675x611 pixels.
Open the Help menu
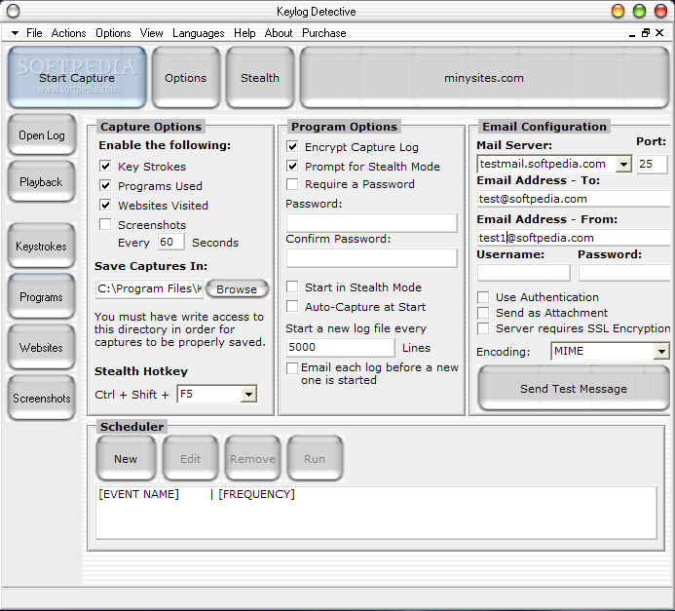click(x=244, y=33)
